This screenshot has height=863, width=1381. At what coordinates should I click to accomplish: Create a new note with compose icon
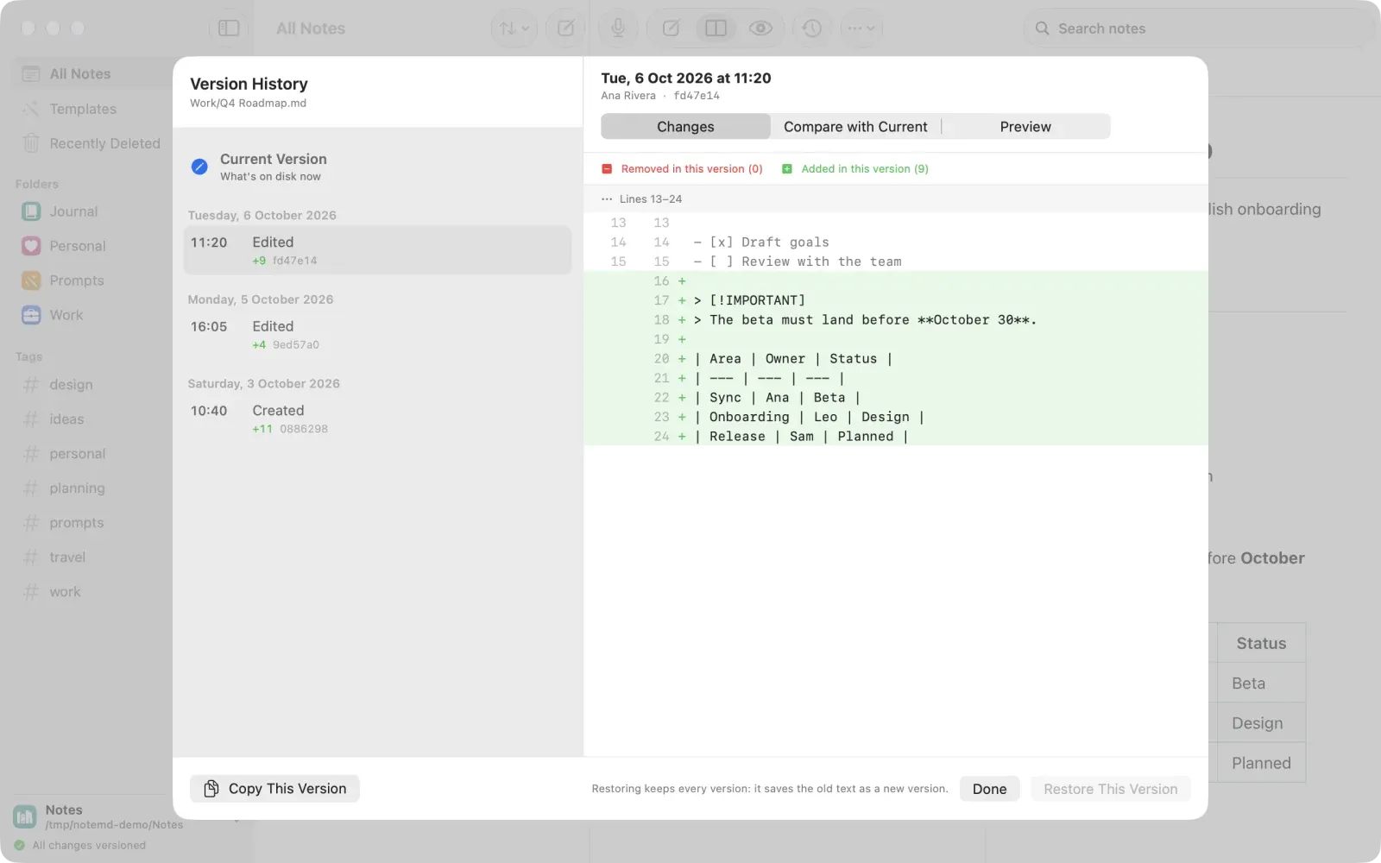point(565,28)
